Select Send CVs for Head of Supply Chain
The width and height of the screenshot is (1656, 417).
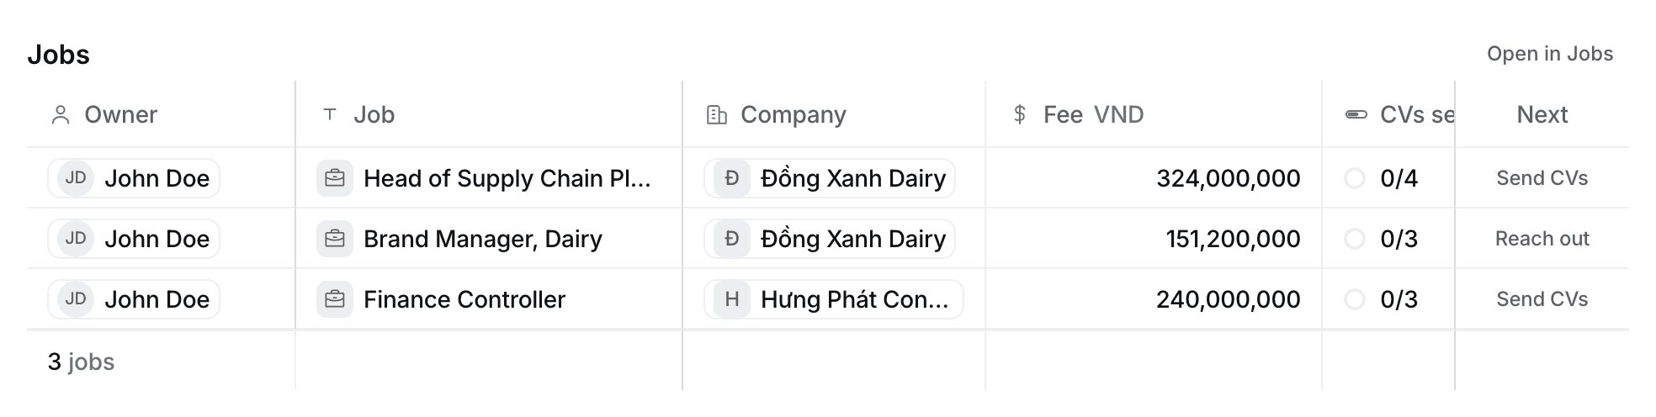pyautogui.click(x=1542, y=178)
